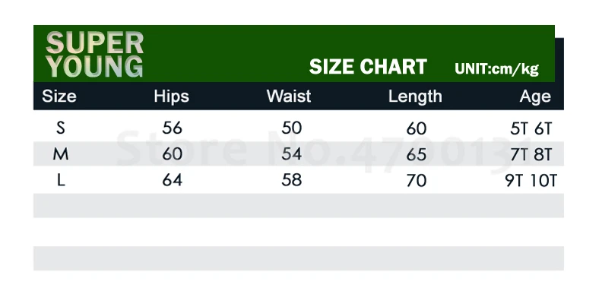
Task: Click the L size row label
Action: click(x=61, y=180)
